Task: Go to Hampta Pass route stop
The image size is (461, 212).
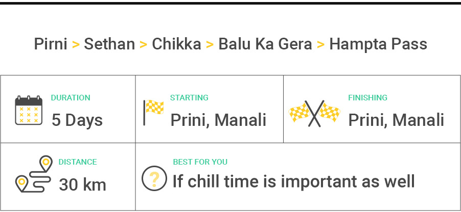Action: click(378, 44)
